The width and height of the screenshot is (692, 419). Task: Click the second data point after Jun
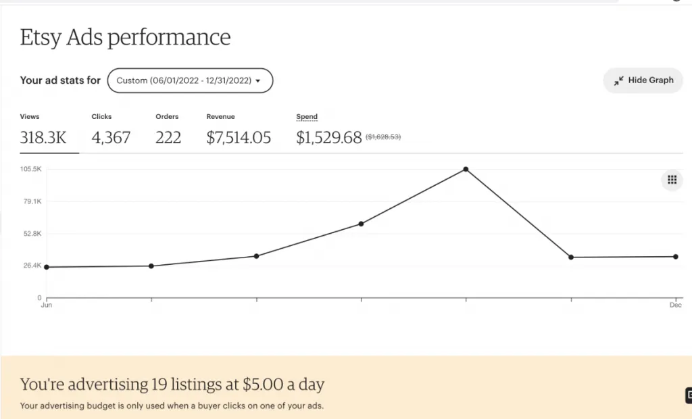(x=151, y=266)
